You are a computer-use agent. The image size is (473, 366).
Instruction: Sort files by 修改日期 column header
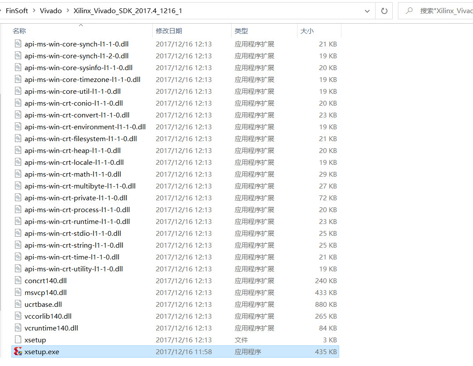coord(169,31)
